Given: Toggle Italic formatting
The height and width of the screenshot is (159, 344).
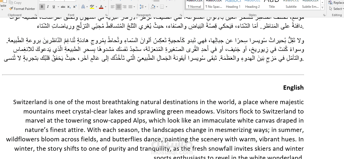Looking at the screenshot, I should point(48,7).
